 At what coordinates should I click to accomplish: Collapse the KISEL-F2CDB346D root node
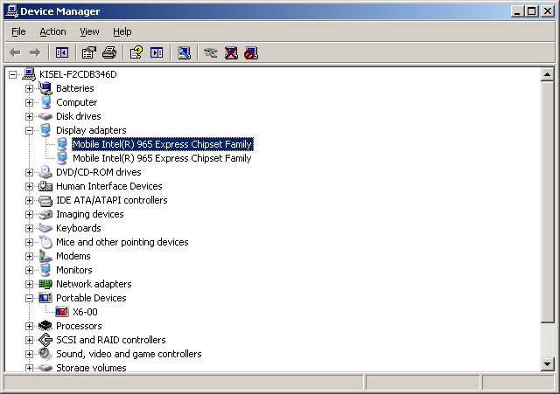pyautogui.click(x=13, y=74)
